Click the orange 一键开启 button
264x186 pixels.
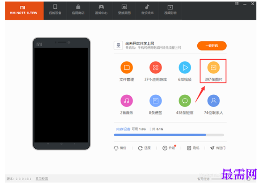click(212, 46)
